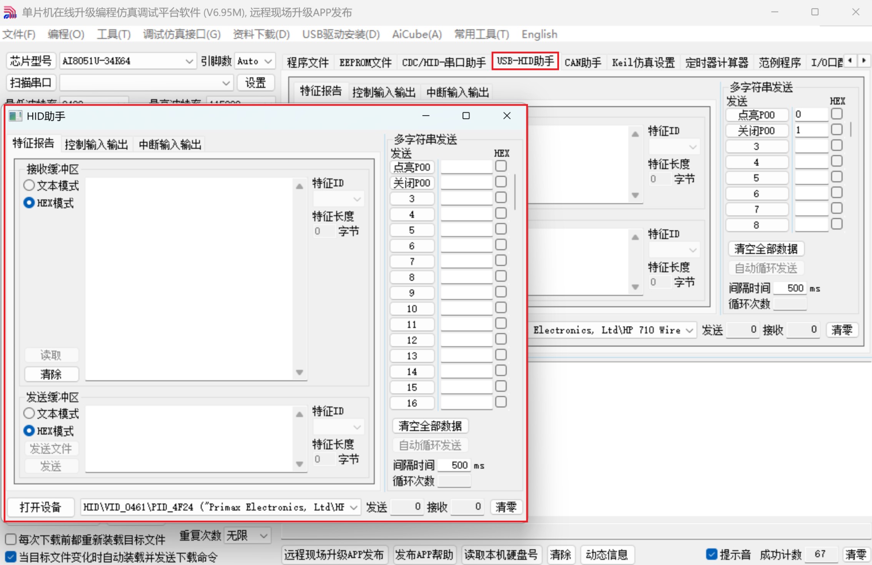Click the 动态信息 button
Image resolution: width=872 pixels, height=565 pixels.
607,554
